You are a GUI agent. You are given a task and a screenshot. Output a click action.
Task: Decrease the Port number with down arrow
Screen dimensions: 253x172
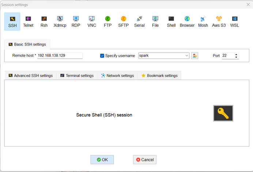click(236, 57)
